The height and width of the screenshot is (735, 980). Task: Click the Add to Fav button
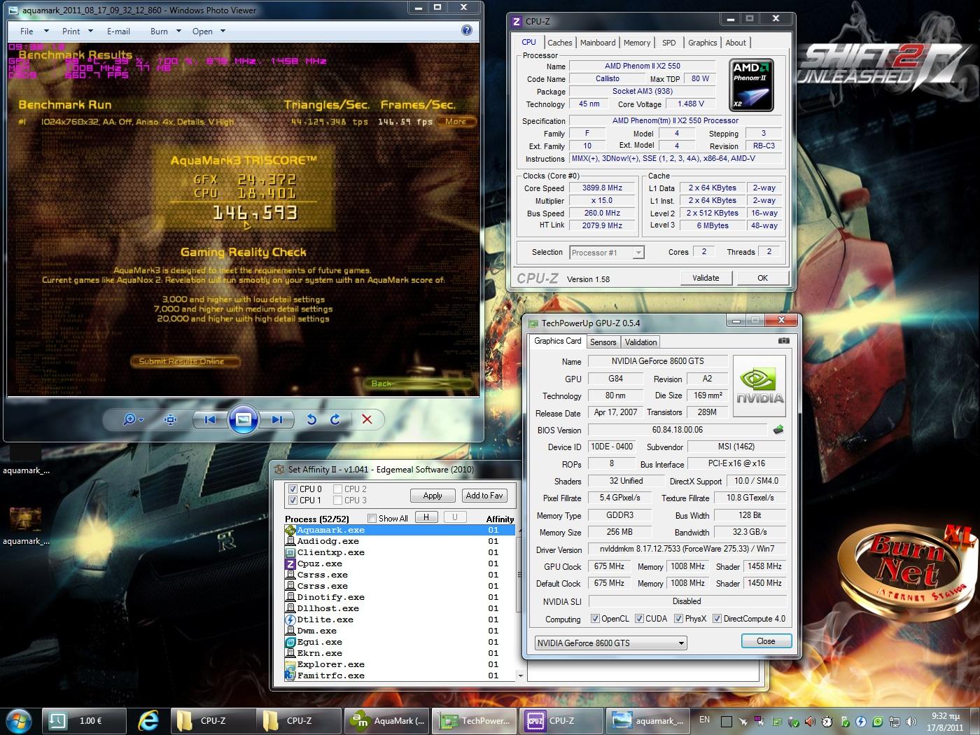pyautogui.click(x=484, y=496)
